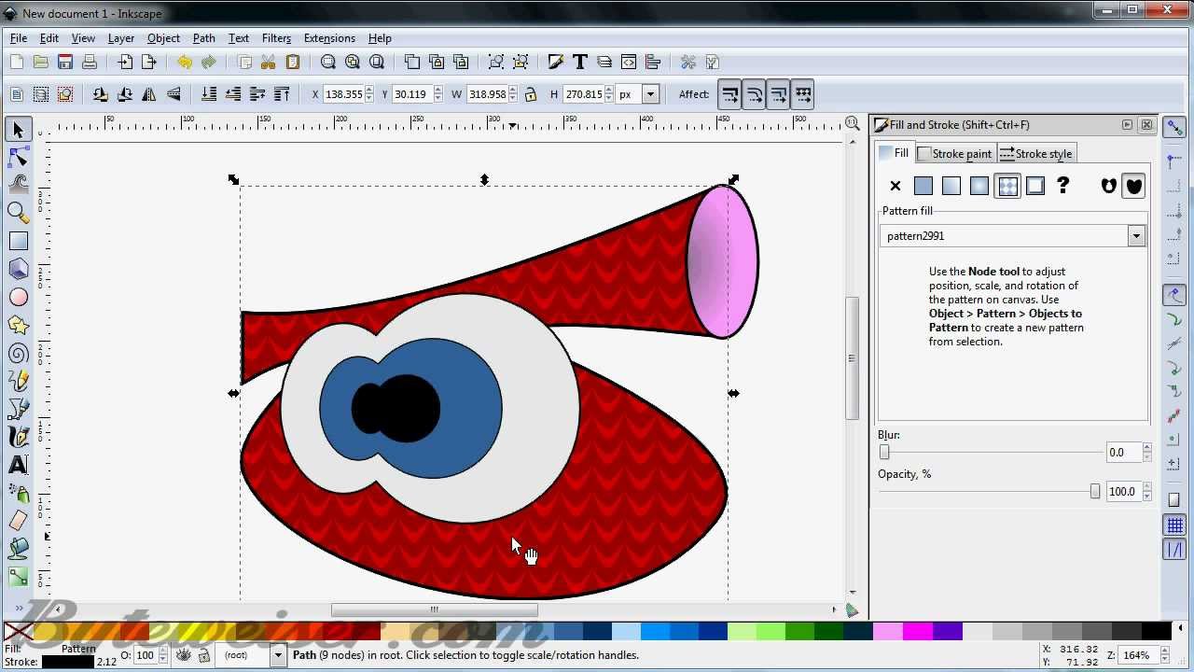The image size is (1194, 672).
Task: Click the W width input field
Action: click(x=487, y=94)
